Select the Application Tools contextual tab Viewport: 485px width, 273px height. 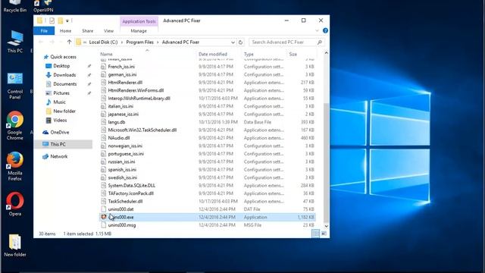139,21
